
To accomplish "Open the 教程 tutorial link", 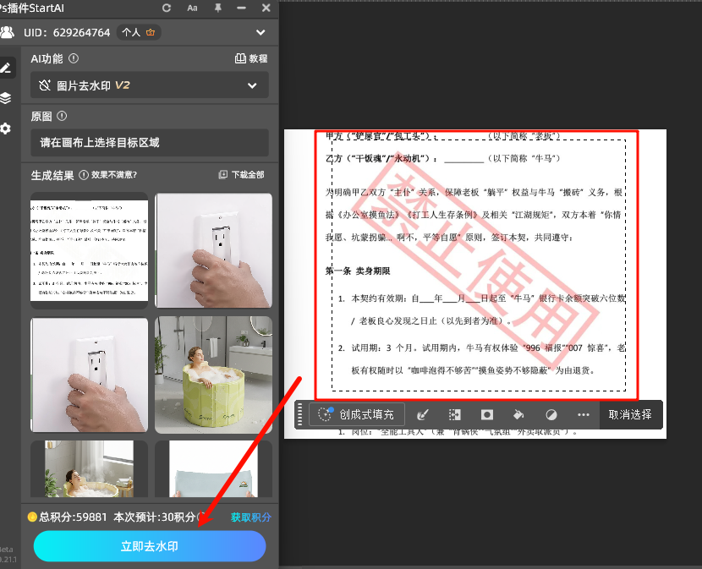I will coord(250,59).
